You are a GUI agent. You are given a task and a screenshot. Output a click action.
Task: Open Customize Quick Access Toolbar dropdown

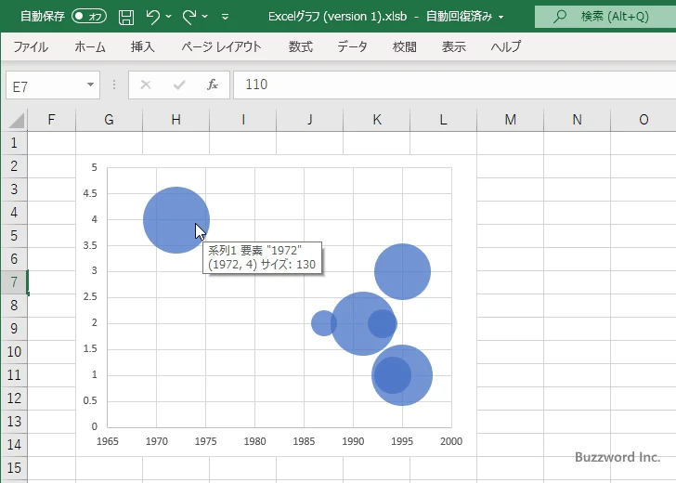coord(225,17)
